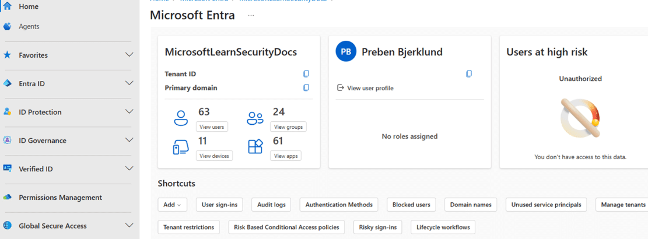The height and width of the screenshot is (239, 648).
Task: Copy Preben Bjerklund's user info
Action: pos(469,74)
